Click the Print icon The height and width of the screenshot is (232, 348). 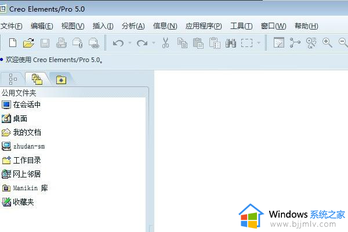tap(61, 43)
